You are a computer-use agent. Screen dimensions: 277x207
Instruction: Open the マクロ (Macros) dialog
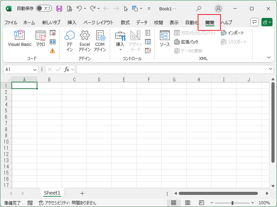click(x=41, y=38)
